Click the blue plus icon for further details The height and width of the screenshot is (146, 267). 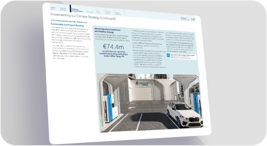click(168, 55)
